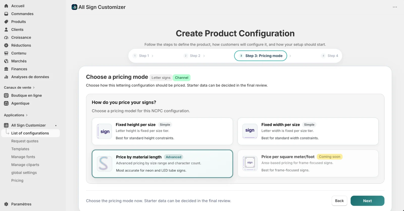Click the Advanced tag on material length
This screenshot has height=211, width=404.
173,157
